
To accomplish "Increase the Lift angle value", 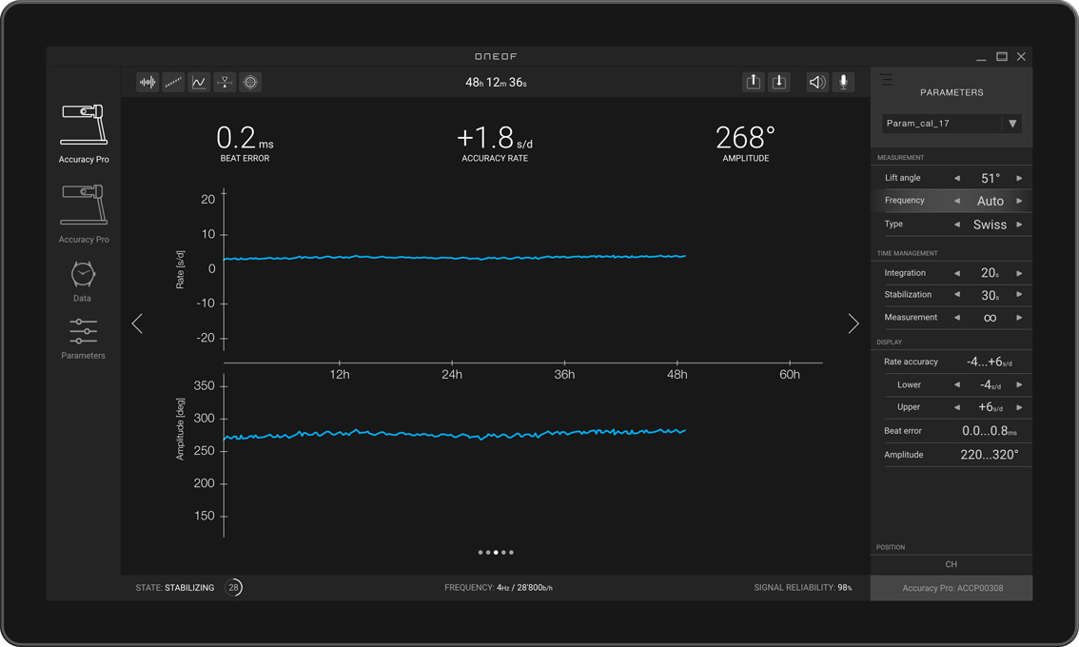I will tap(1019, 179).
